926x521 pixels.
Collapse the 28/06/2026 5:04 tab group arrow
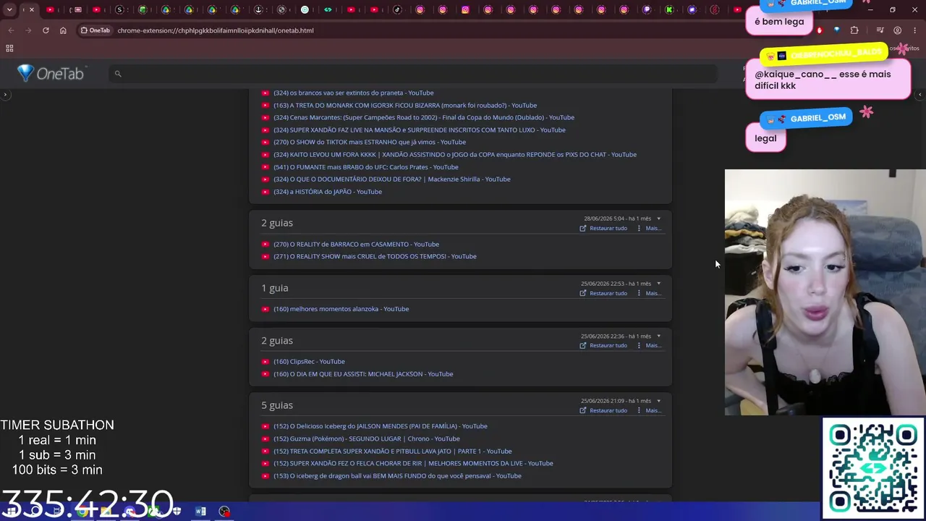(658, 219)
